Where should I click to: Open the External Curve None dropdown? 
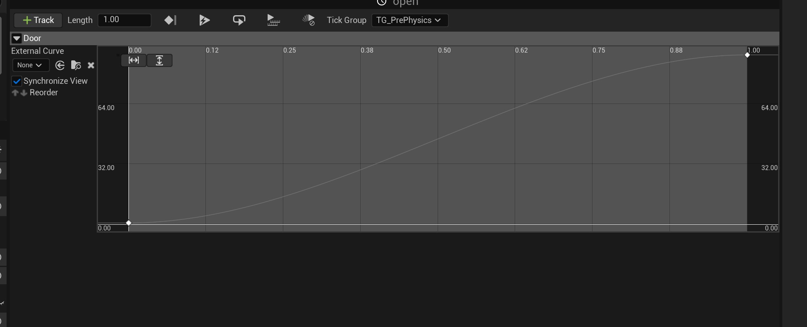(x=30, y=65)
